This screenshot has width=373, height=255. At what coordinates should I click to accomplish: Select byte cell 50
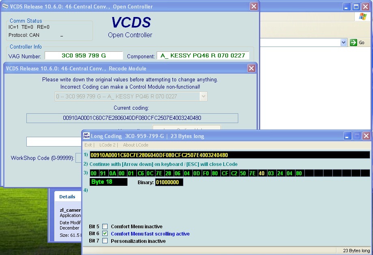click(243, 173)
